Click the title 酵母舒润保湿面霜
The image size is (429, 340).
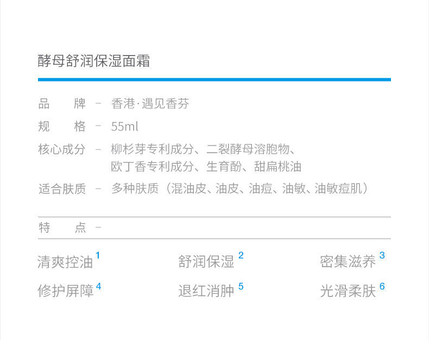pos(94,61)
